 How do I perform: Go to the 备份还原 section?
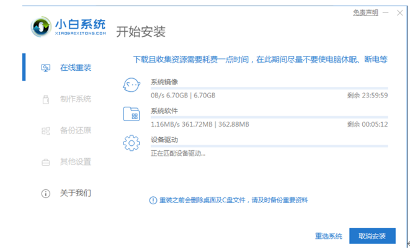[x=75, y=130]
